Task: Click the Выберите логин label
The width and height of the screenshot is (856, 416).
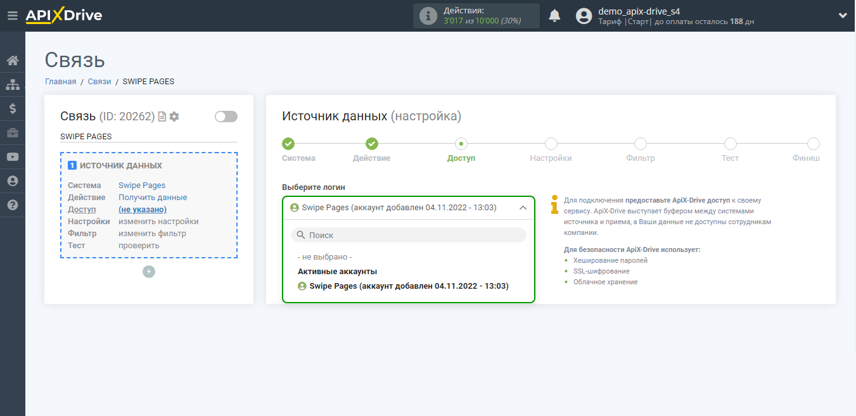Action: [x=314, y=187]
